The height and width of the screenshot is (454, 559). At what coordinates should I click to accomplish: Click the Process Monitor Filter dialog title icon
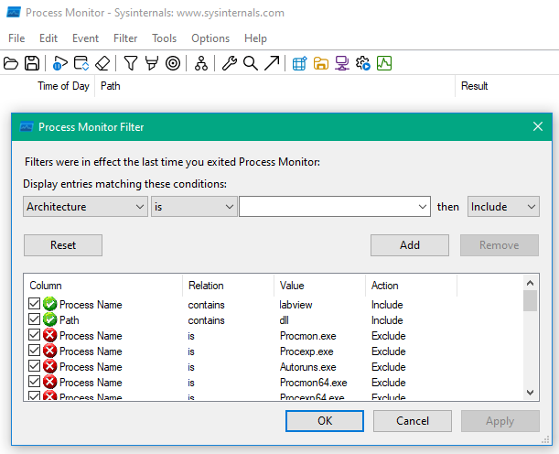pyautogui.click(x=27, y=126)
